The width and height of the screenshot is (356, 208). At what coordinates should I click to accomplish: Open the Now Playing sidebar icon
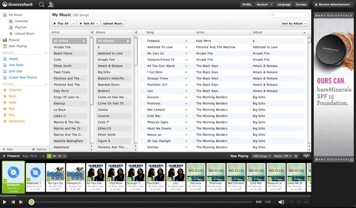pyautogui.click(x=5, y=46)
